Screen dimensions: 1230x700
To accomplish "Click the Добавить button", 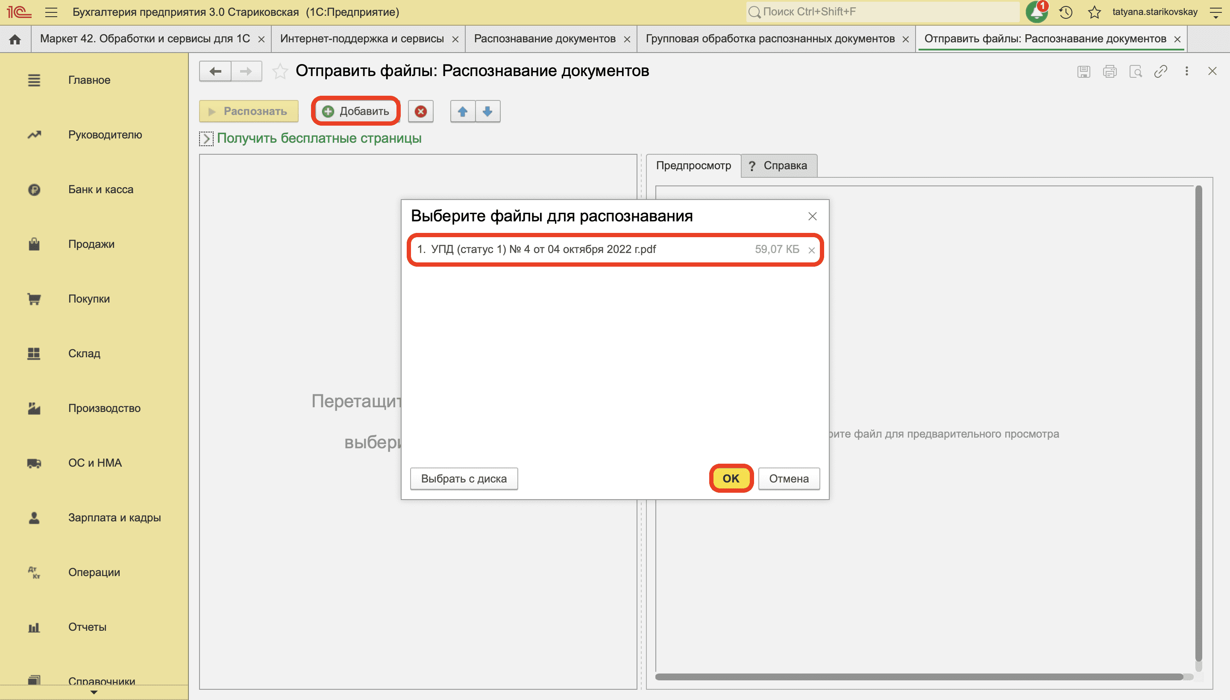I will (x=356, y=112).
